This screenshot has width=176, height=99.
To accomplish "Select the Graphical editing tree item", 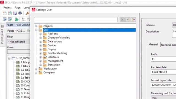I will click(x=57, y=53).
